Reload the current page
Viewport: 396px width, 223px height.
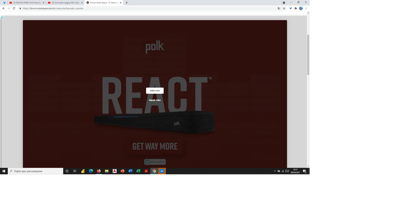(x=14, y=8)
